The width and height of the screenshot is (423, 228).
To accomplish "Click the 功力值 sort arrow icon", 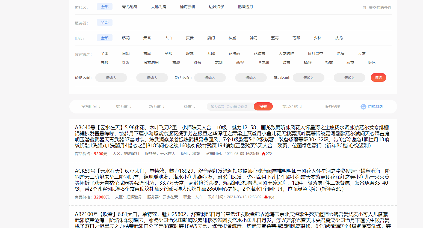I will tap(164, 107).
